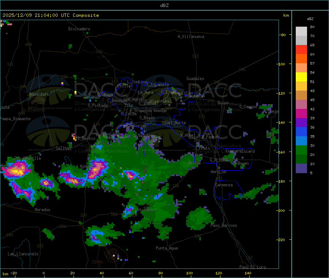The height and width of the screenshot is (278, 329).
Task: Click the 'Paso_El_Loro' place label
Action: coord(253,267)
